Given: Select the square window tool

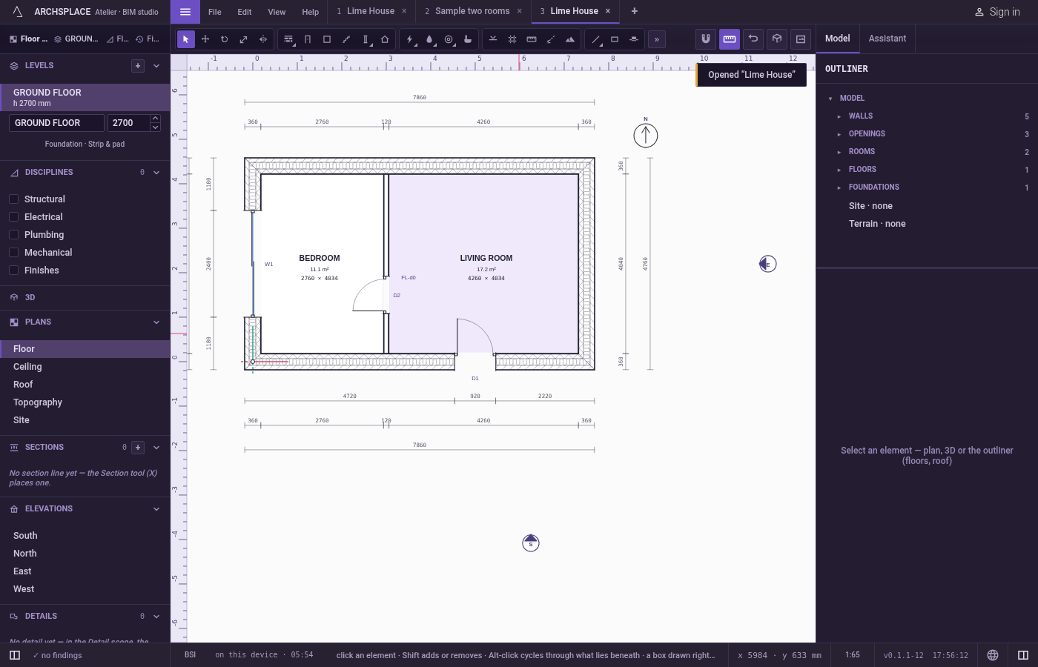Looking at the screenshot, I should pos(327,39).
